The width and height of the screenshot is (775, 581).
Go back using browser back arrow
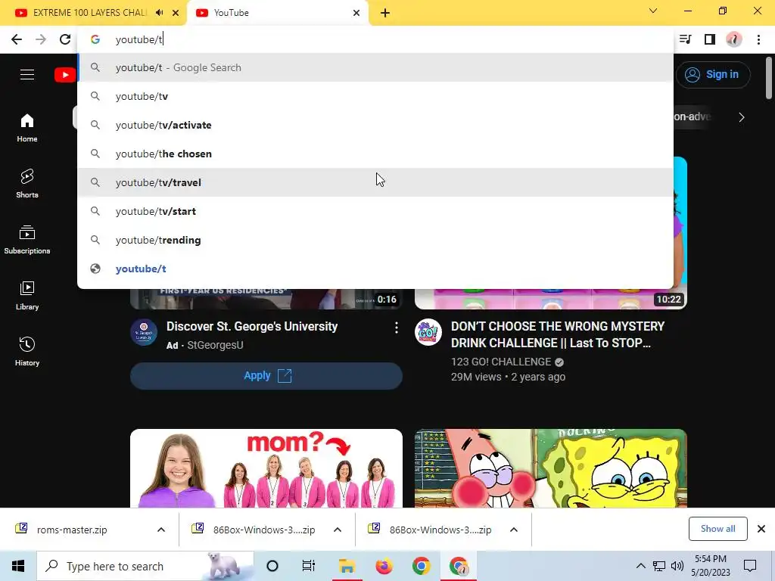point(17,39)
